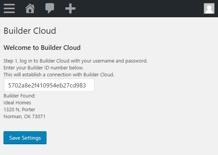The width and height of the screenshot is (218, 155).
Task: Click the Step 1 login instruction text
Action: coord(75,61)
